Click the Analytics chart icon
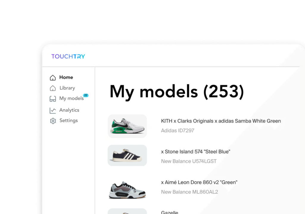The image size is (305, 214). click(x=53, y=110)
